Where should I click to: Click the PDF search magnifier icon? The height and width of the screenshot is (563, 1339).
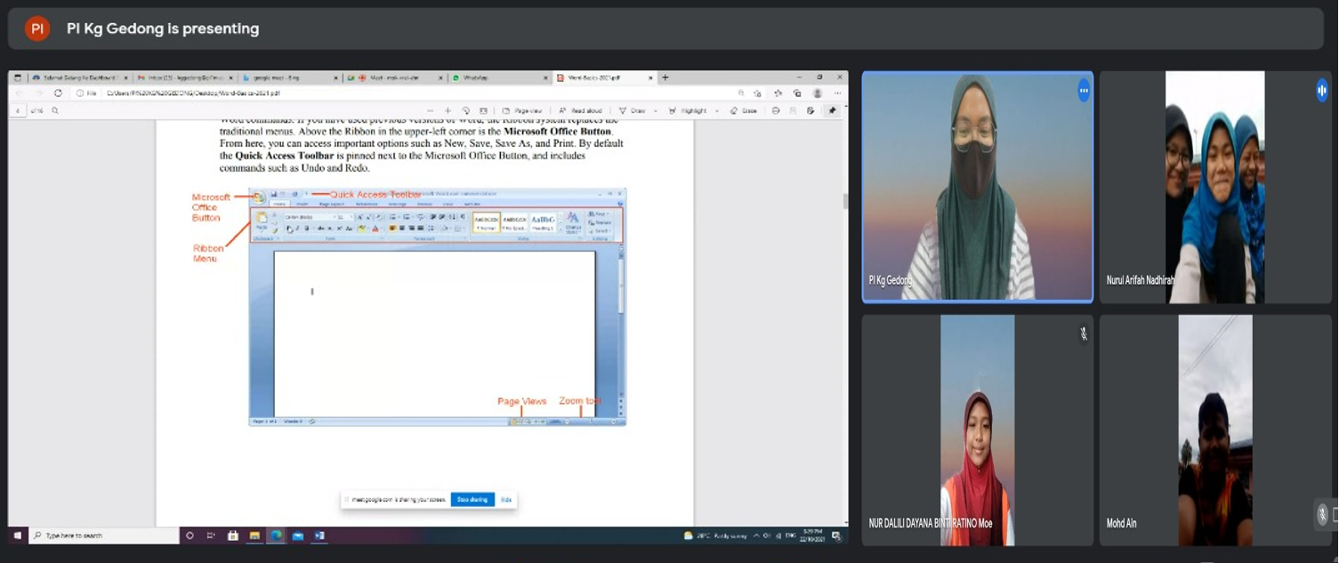pyautogui.click(x=55, y=111)
